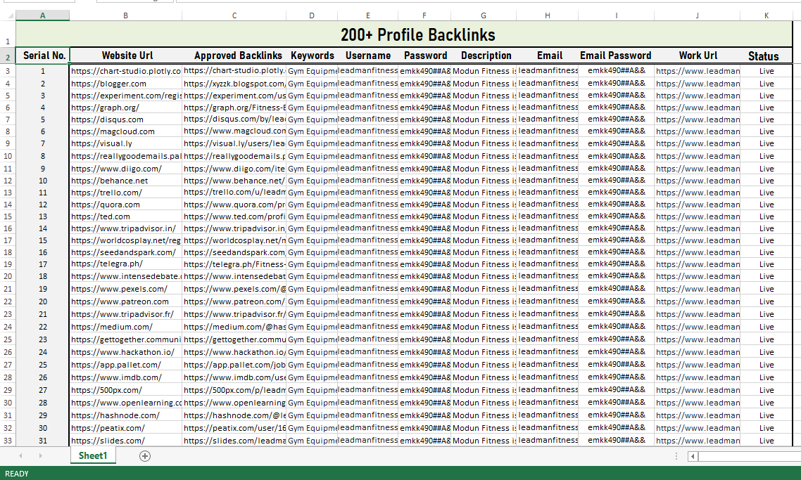
Task: Click the 'Status' header cell
Action: click(763, 57)
